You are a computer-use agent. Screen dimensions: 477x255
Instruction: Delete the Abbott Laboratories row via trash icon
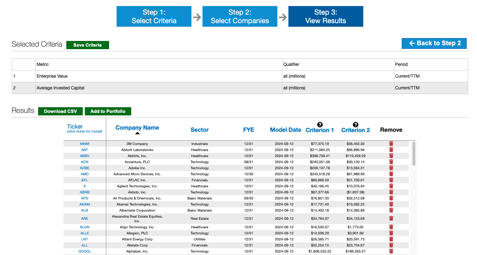(391, 150)
